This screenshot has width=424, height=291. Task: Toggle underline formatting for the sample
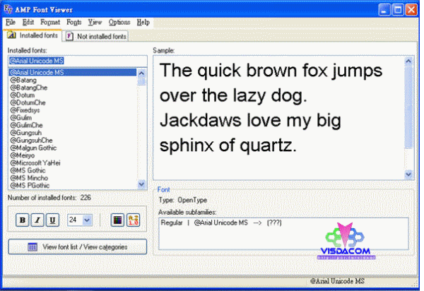(x=52, y=220)
